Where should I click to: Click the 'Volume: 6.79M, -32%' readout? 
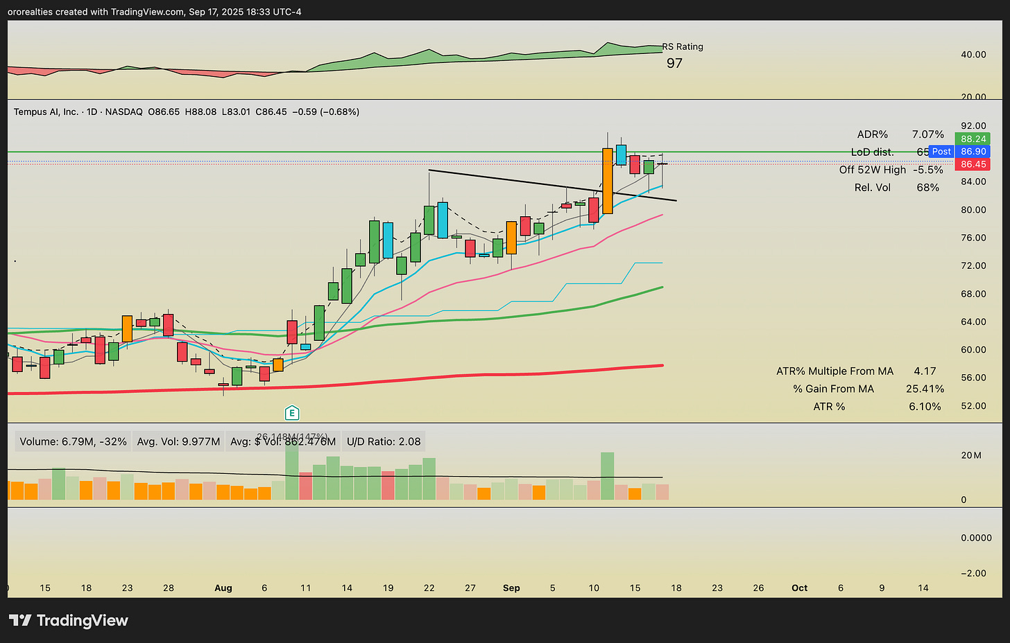point(73,441)
